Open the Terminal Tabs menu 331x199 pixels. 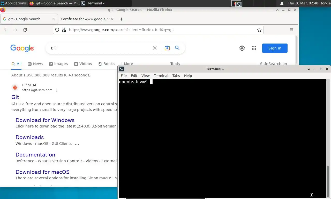(176, 76)
